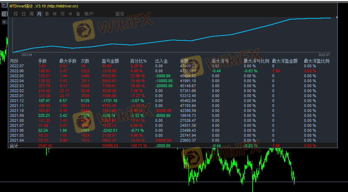Click the 月份 column header
The height and width of the screenshot is (192, 348).
point(14,61)
